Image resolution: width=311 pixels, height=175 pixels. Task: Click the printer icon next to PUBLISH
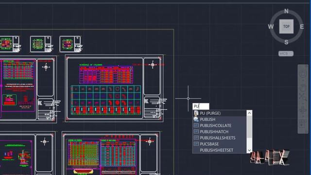[x=196, y=119]
